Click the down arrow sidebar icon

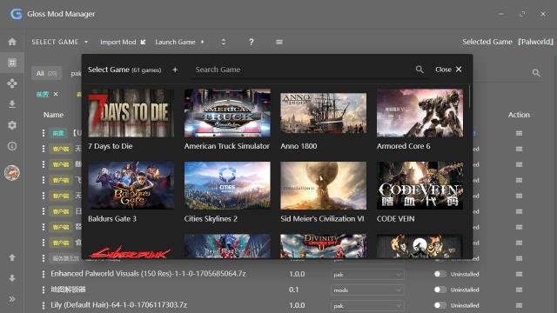point(12,278)
